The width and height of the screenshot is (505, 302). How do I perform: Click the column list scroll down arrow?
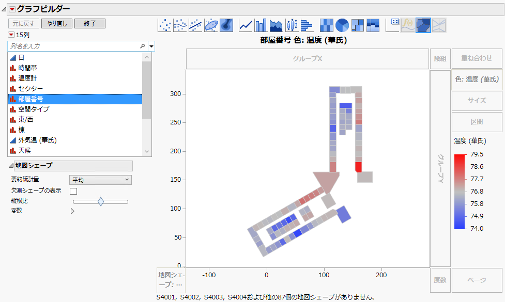coord(147,151)
